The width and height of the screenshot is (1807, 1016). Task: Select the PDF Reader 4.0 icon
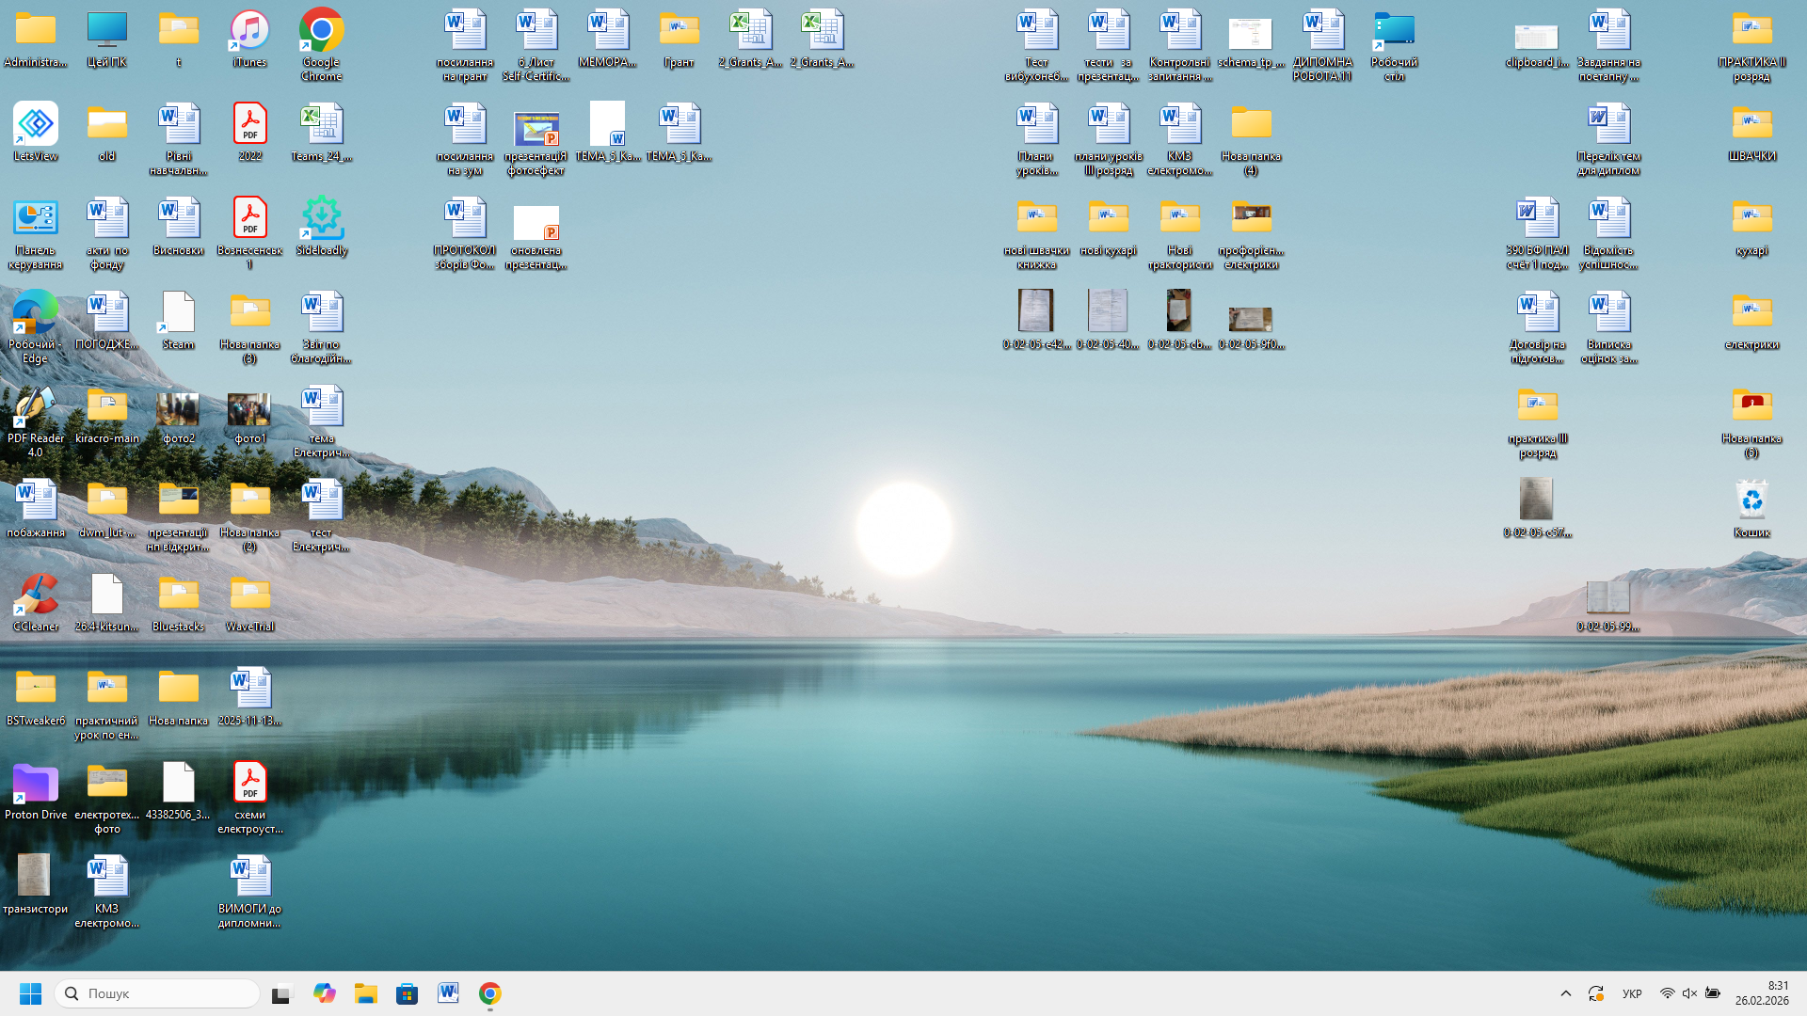(36, 407)
